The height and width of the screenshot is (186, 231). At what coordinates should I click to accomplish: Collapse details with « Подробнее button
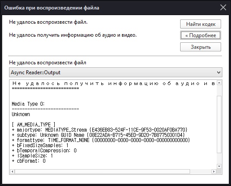(x=200, y=35)
